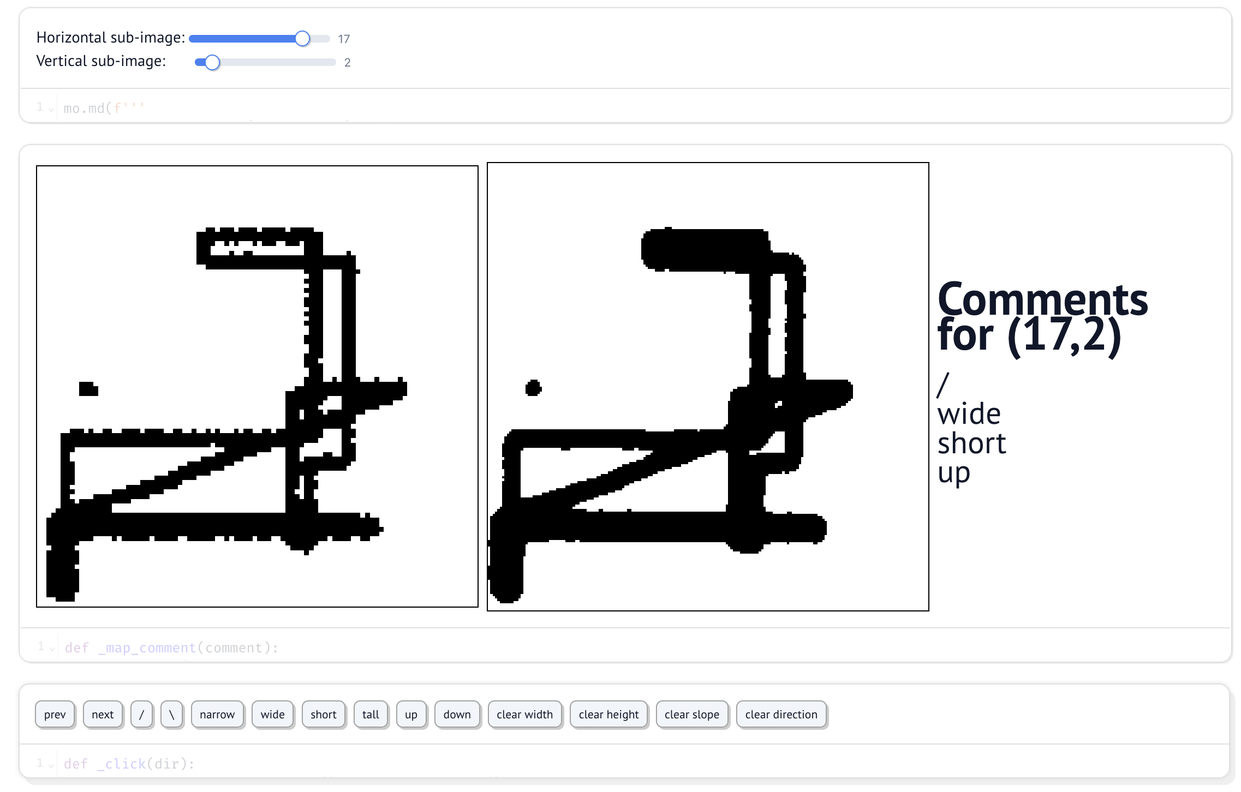Toggle the Vertical sub-image slider

click(208, 62)
